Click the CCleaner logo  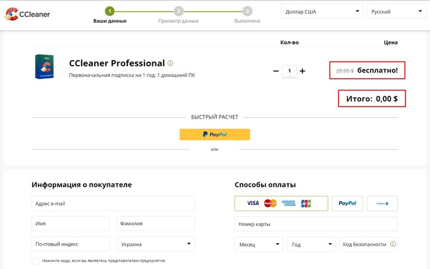[27, 14]
